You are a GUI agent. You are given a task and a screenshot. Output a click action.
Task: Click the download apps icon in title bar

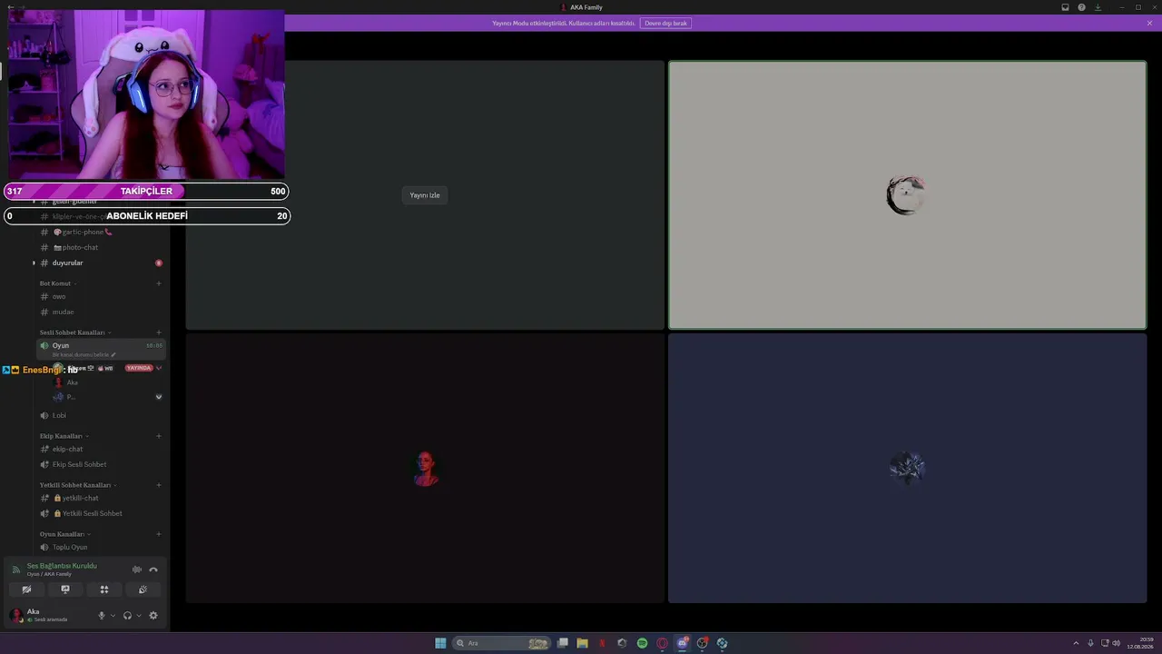pyautogui.click(x=1098, y=7)
